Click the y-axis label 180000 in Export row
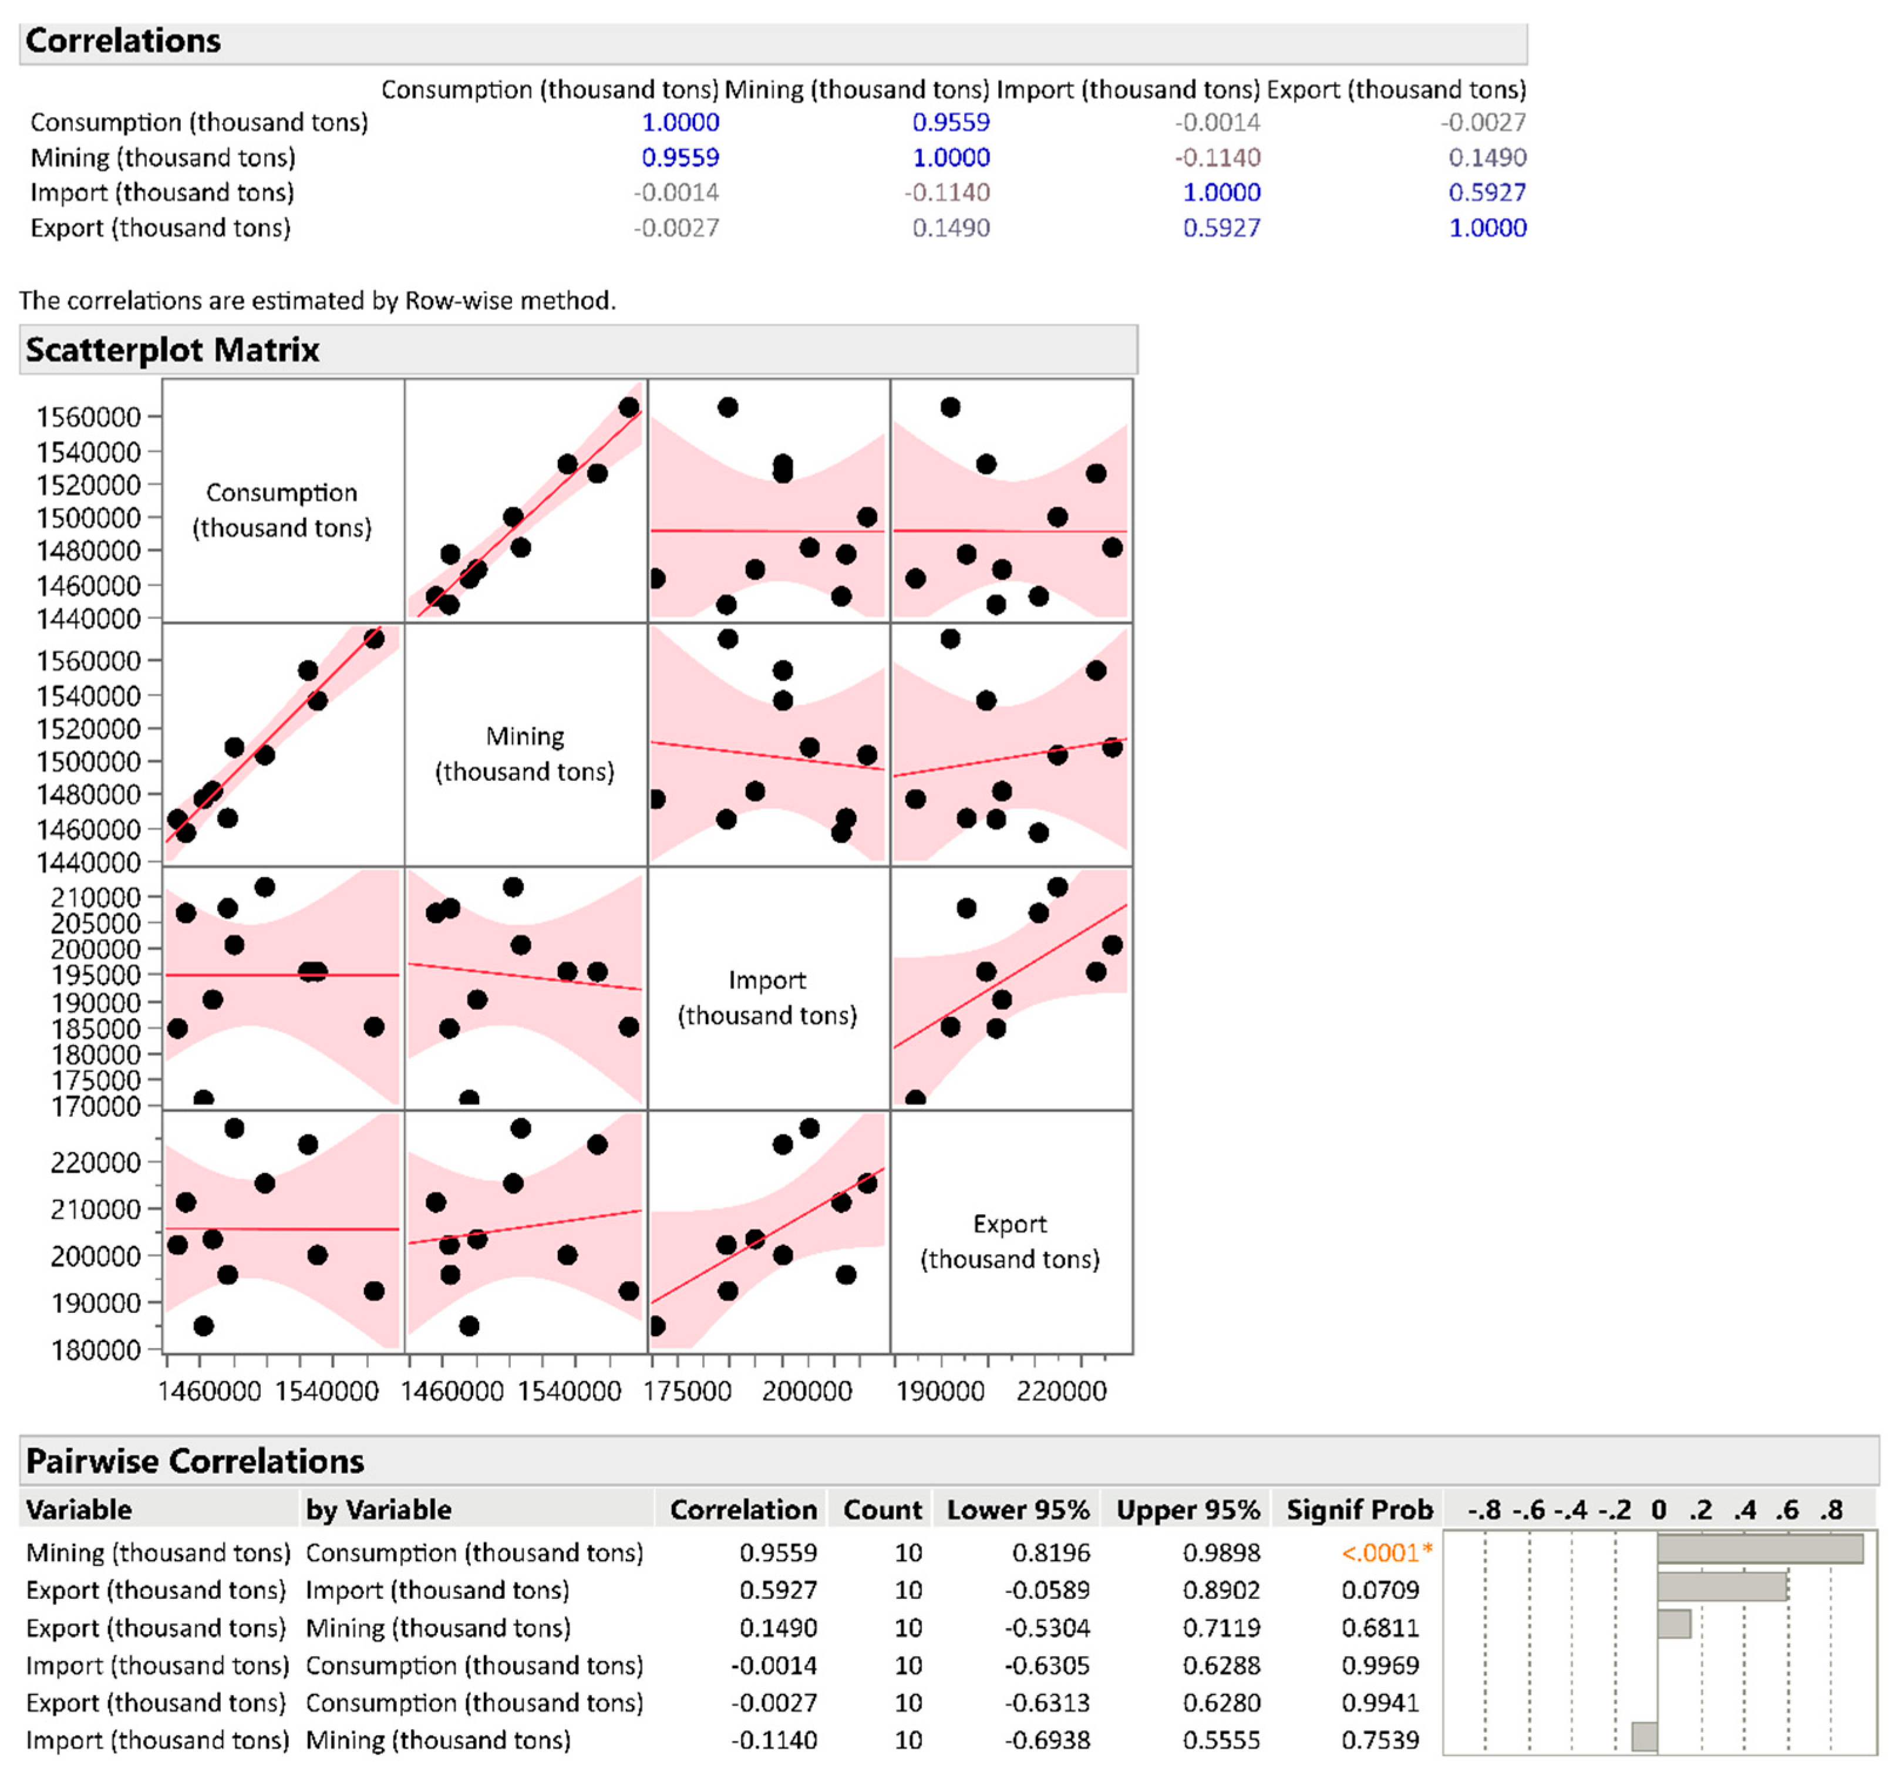This screenshot has width=1893, height=1772. pos(95,1350)
